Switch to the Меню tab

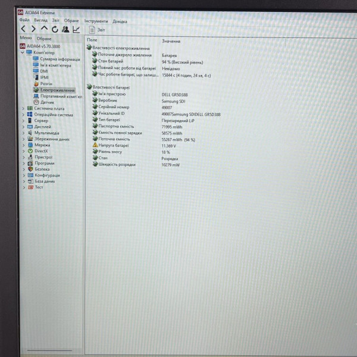coord(26,38)
